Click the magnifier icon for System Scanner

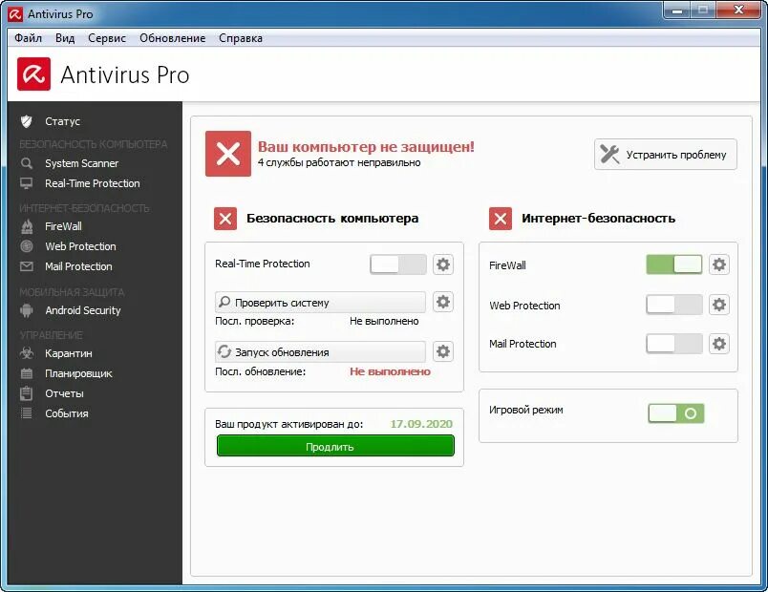[x=27, y=163]
